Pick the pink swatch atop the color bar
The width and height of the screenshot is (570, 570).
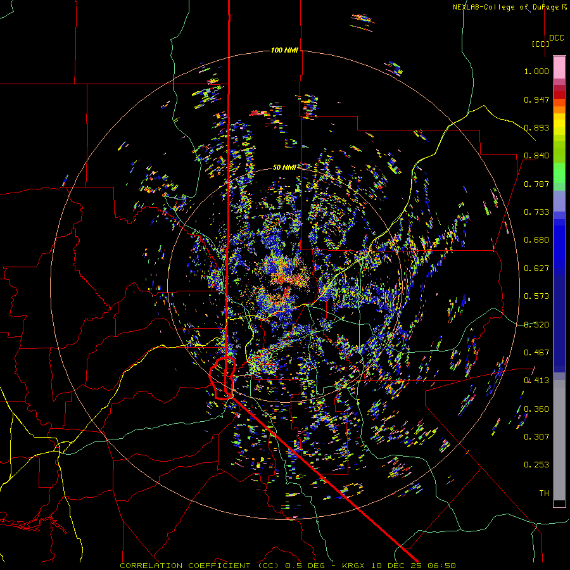[559, 67]
